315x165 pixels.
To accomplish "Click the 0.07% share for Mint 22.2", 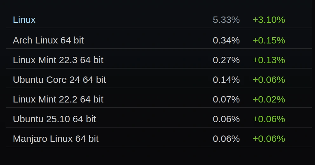I will [226, 99].
